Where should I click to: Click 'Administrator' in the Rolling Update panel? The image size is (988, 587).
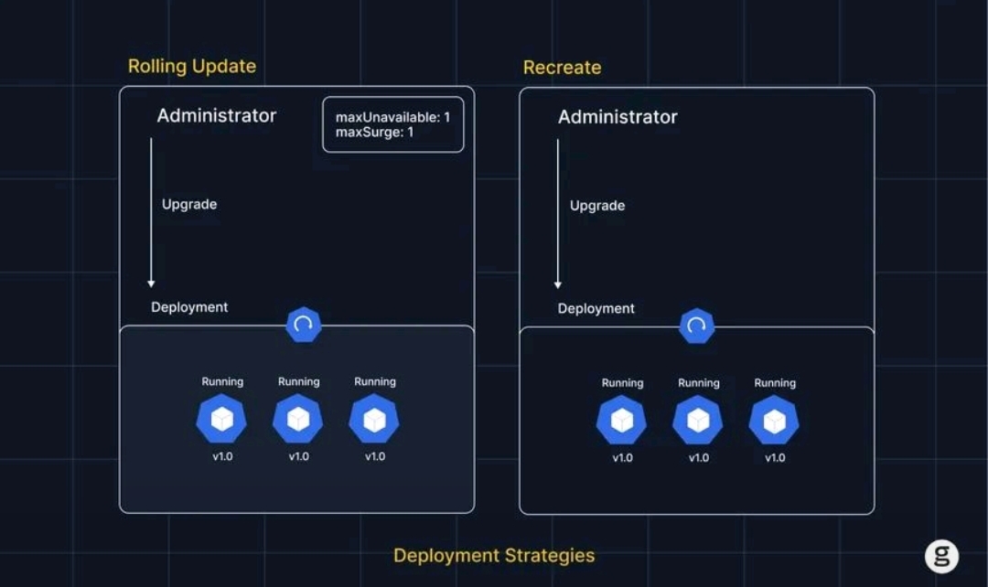click(216, 116)
